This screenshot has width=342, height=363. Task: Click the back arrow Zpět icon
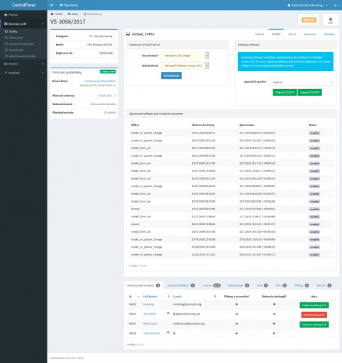pos(330,19)
